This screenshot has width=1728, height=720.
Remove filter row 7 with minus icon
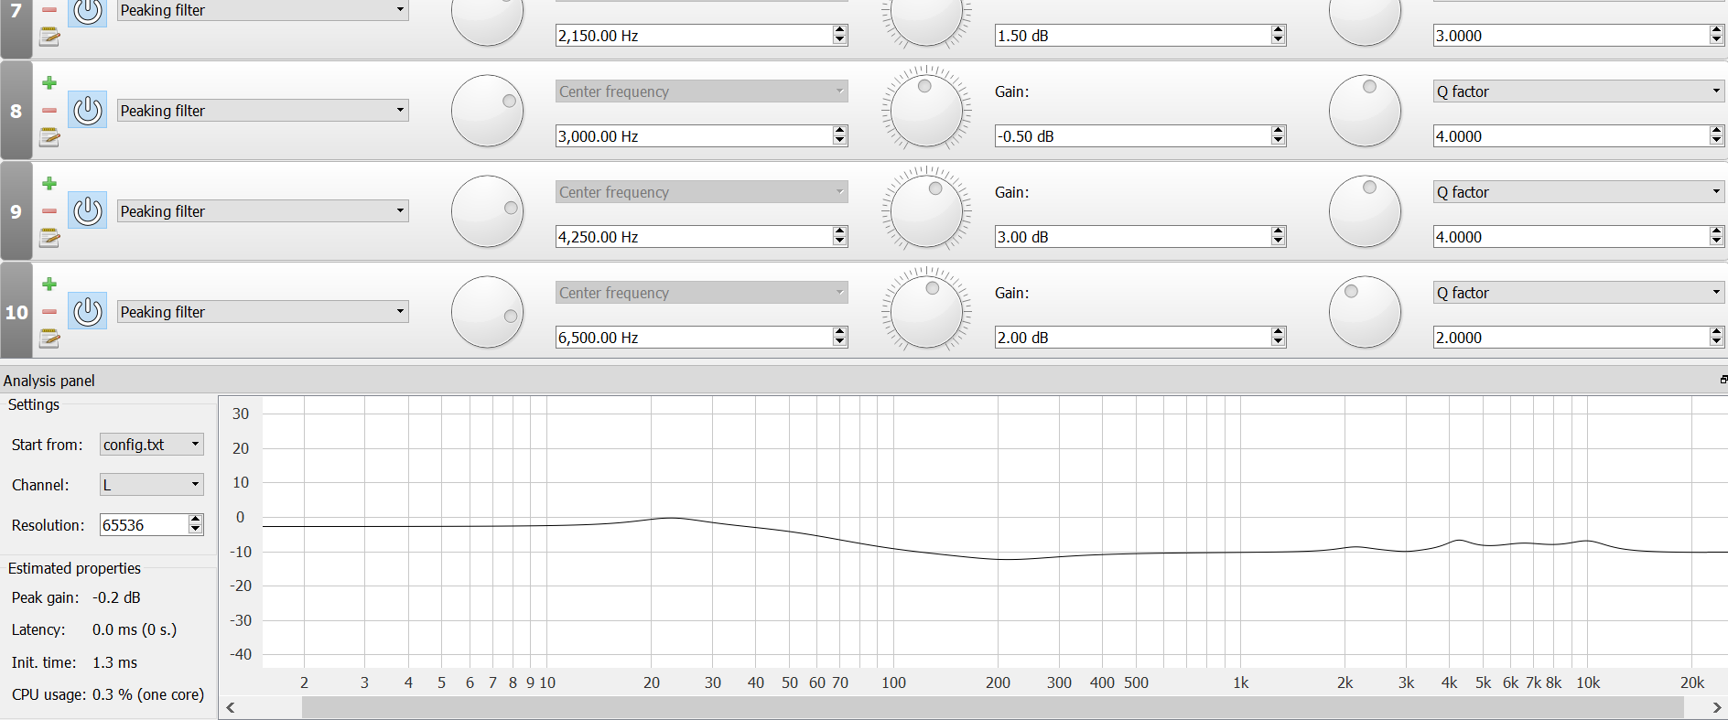49,10
